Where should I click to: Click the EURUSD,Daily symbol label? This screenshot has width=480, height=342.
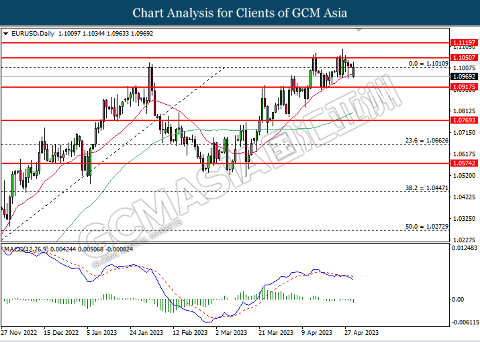33,34
